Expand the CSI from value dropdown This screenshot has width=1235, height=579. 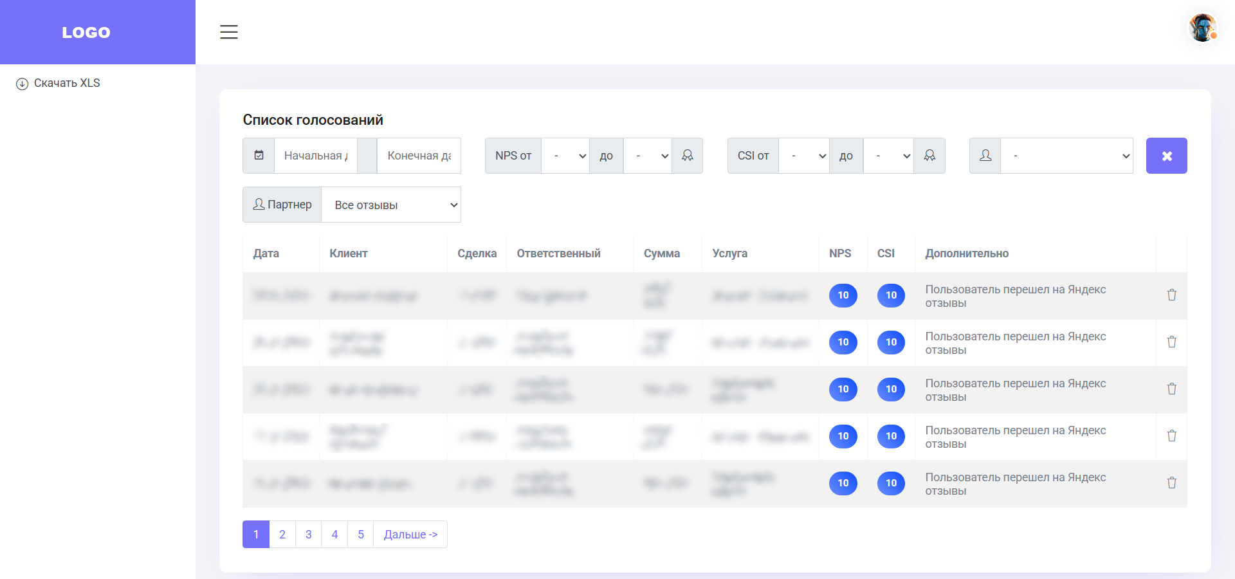coord(803,156)
